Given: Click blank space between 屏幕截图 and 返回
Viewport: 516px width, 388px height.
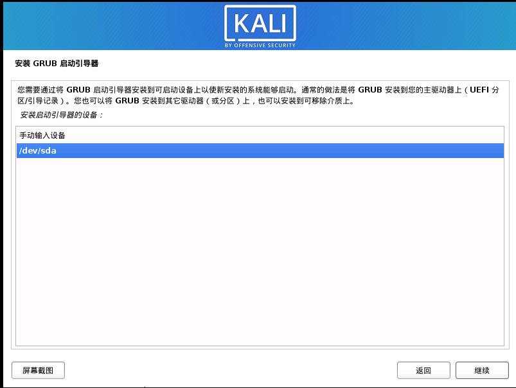Looking at the screenshot, I should pyautogui.click(x=231, y=371).
